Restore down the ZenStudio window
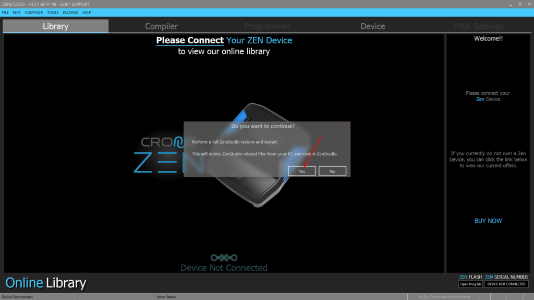The image size is (534, 300). (520, 4)
